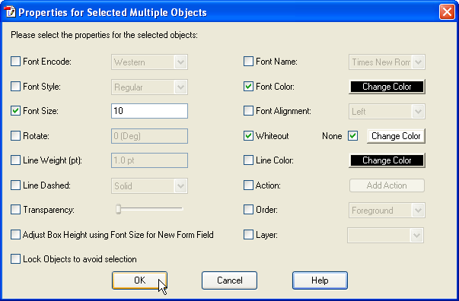
Task: Tick the Rotate checkbox
Action: point(15,136)
